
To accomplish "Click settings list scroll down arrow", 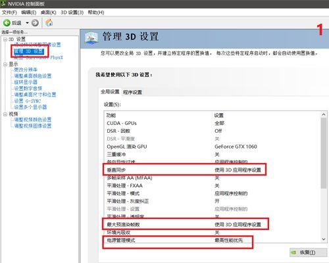I will point(324,239).
